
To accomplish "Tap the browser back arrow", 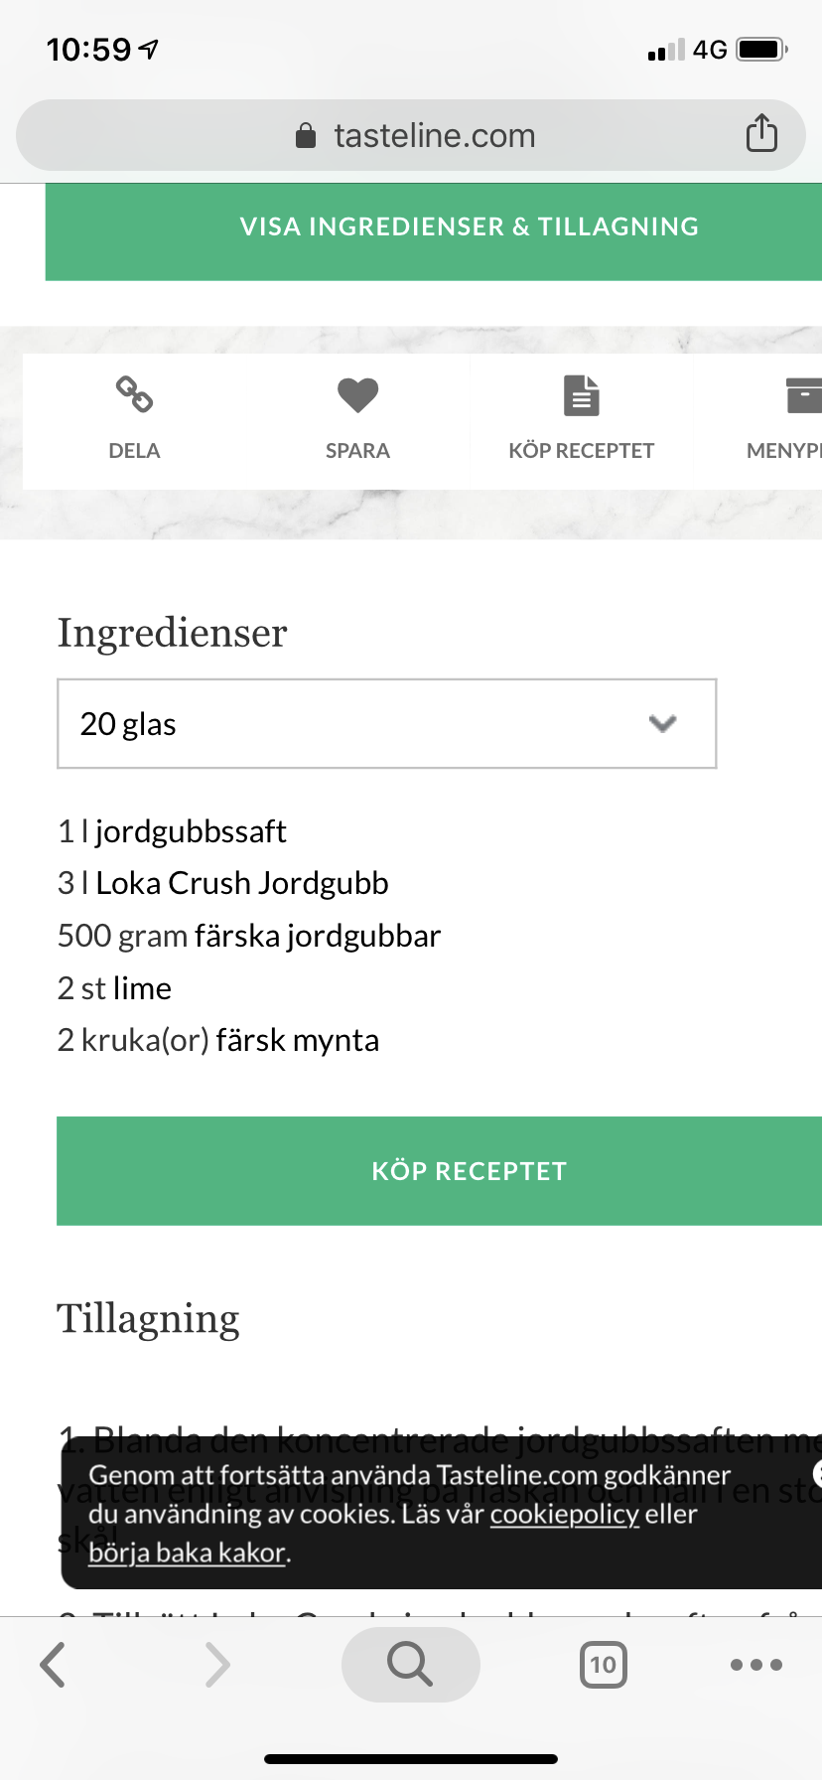I will coord(54,1664).
